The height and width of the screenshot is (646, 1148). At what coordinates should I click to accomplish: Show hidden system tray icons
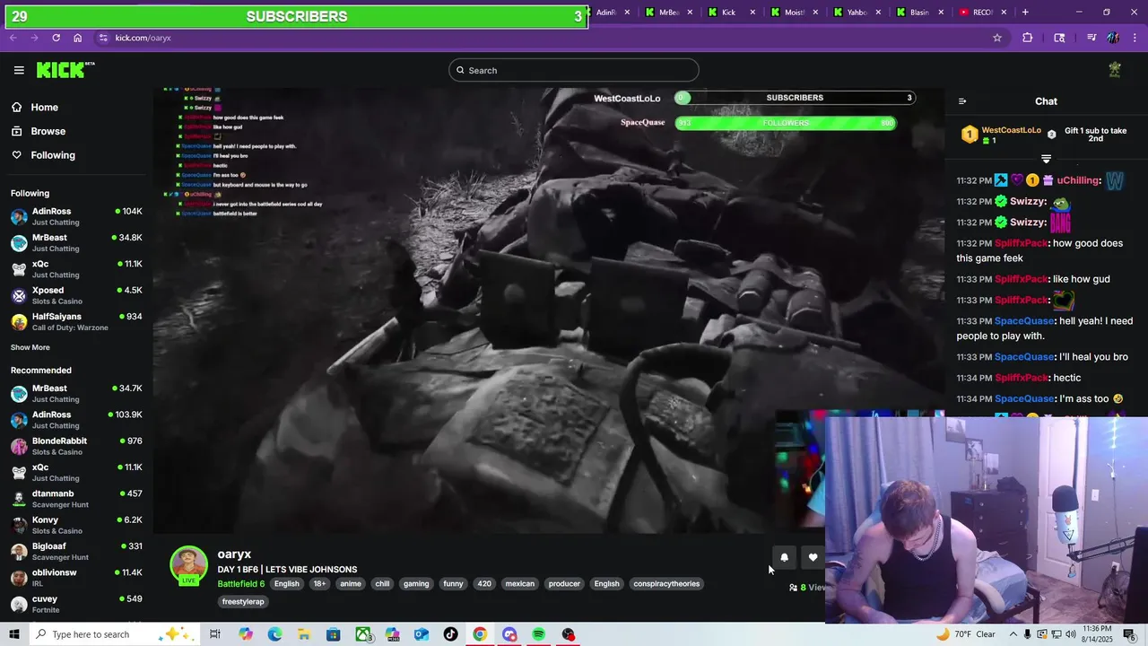click(x=1013, y=634)
